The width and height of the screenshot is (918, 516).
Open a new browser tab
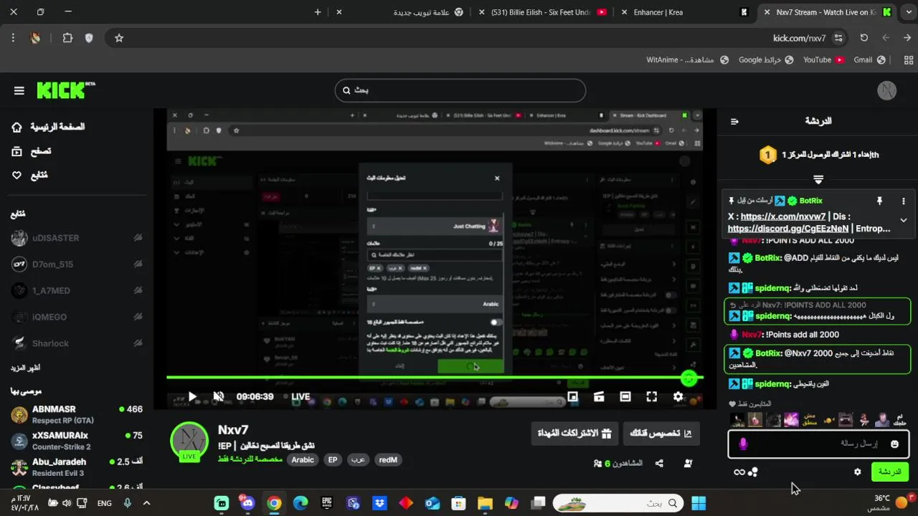[x=318, y=12]
